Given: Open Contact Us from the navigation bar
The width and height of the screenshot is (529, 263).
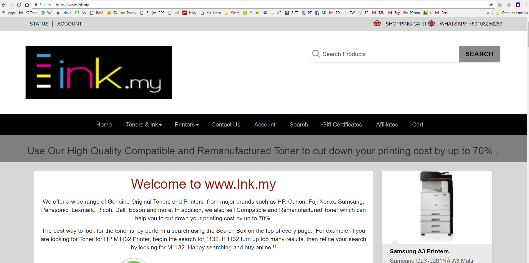Looking at the screenshot, I should (x=226, y=125).
